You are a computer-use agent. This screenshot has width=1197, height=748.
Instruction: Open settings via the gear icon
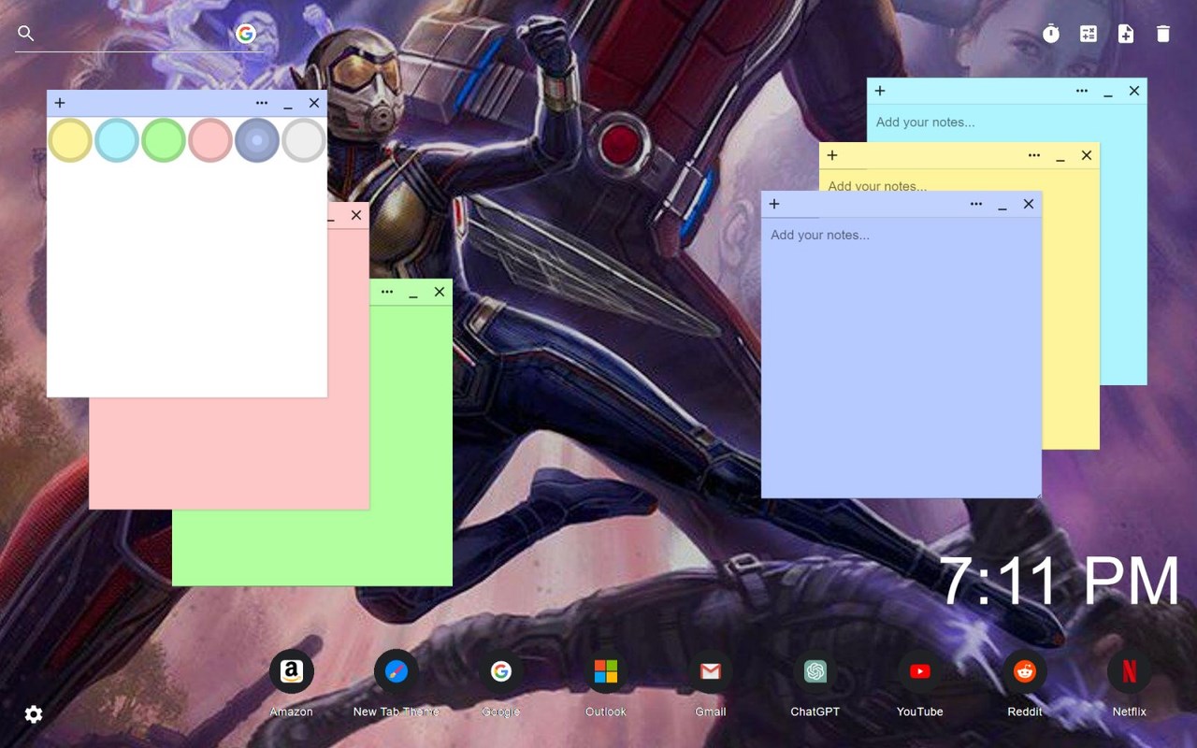click(34, 714)
